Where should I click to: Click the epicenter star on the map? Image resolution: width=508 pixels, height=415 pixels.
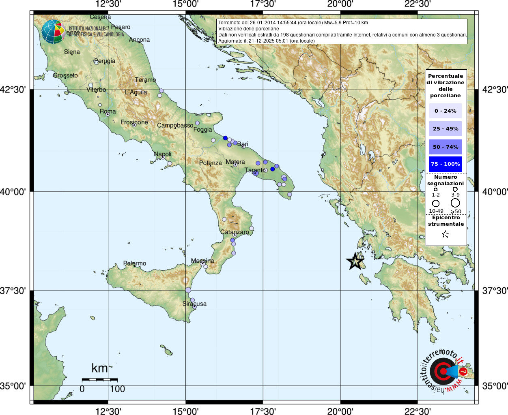355,261
